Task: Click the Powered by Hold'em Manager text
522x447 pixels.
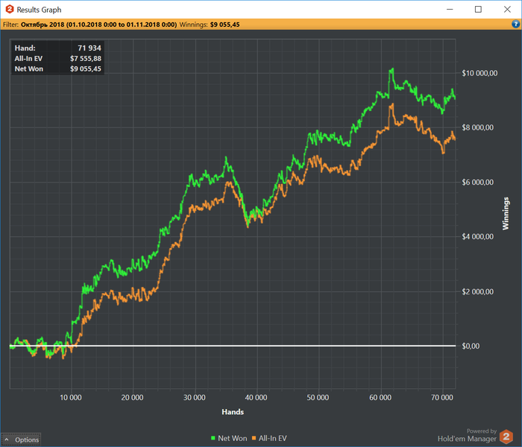Action: click(467, 435)
